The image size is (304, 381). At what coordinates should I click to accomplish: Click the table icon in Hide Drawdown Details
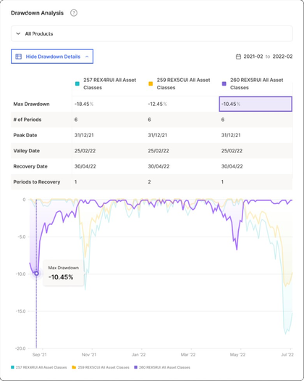point(19,57)
